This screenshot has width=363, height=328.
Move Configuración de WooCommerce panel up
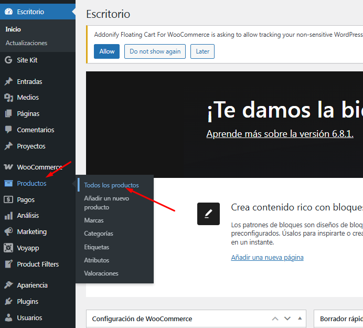pos(275,319)
